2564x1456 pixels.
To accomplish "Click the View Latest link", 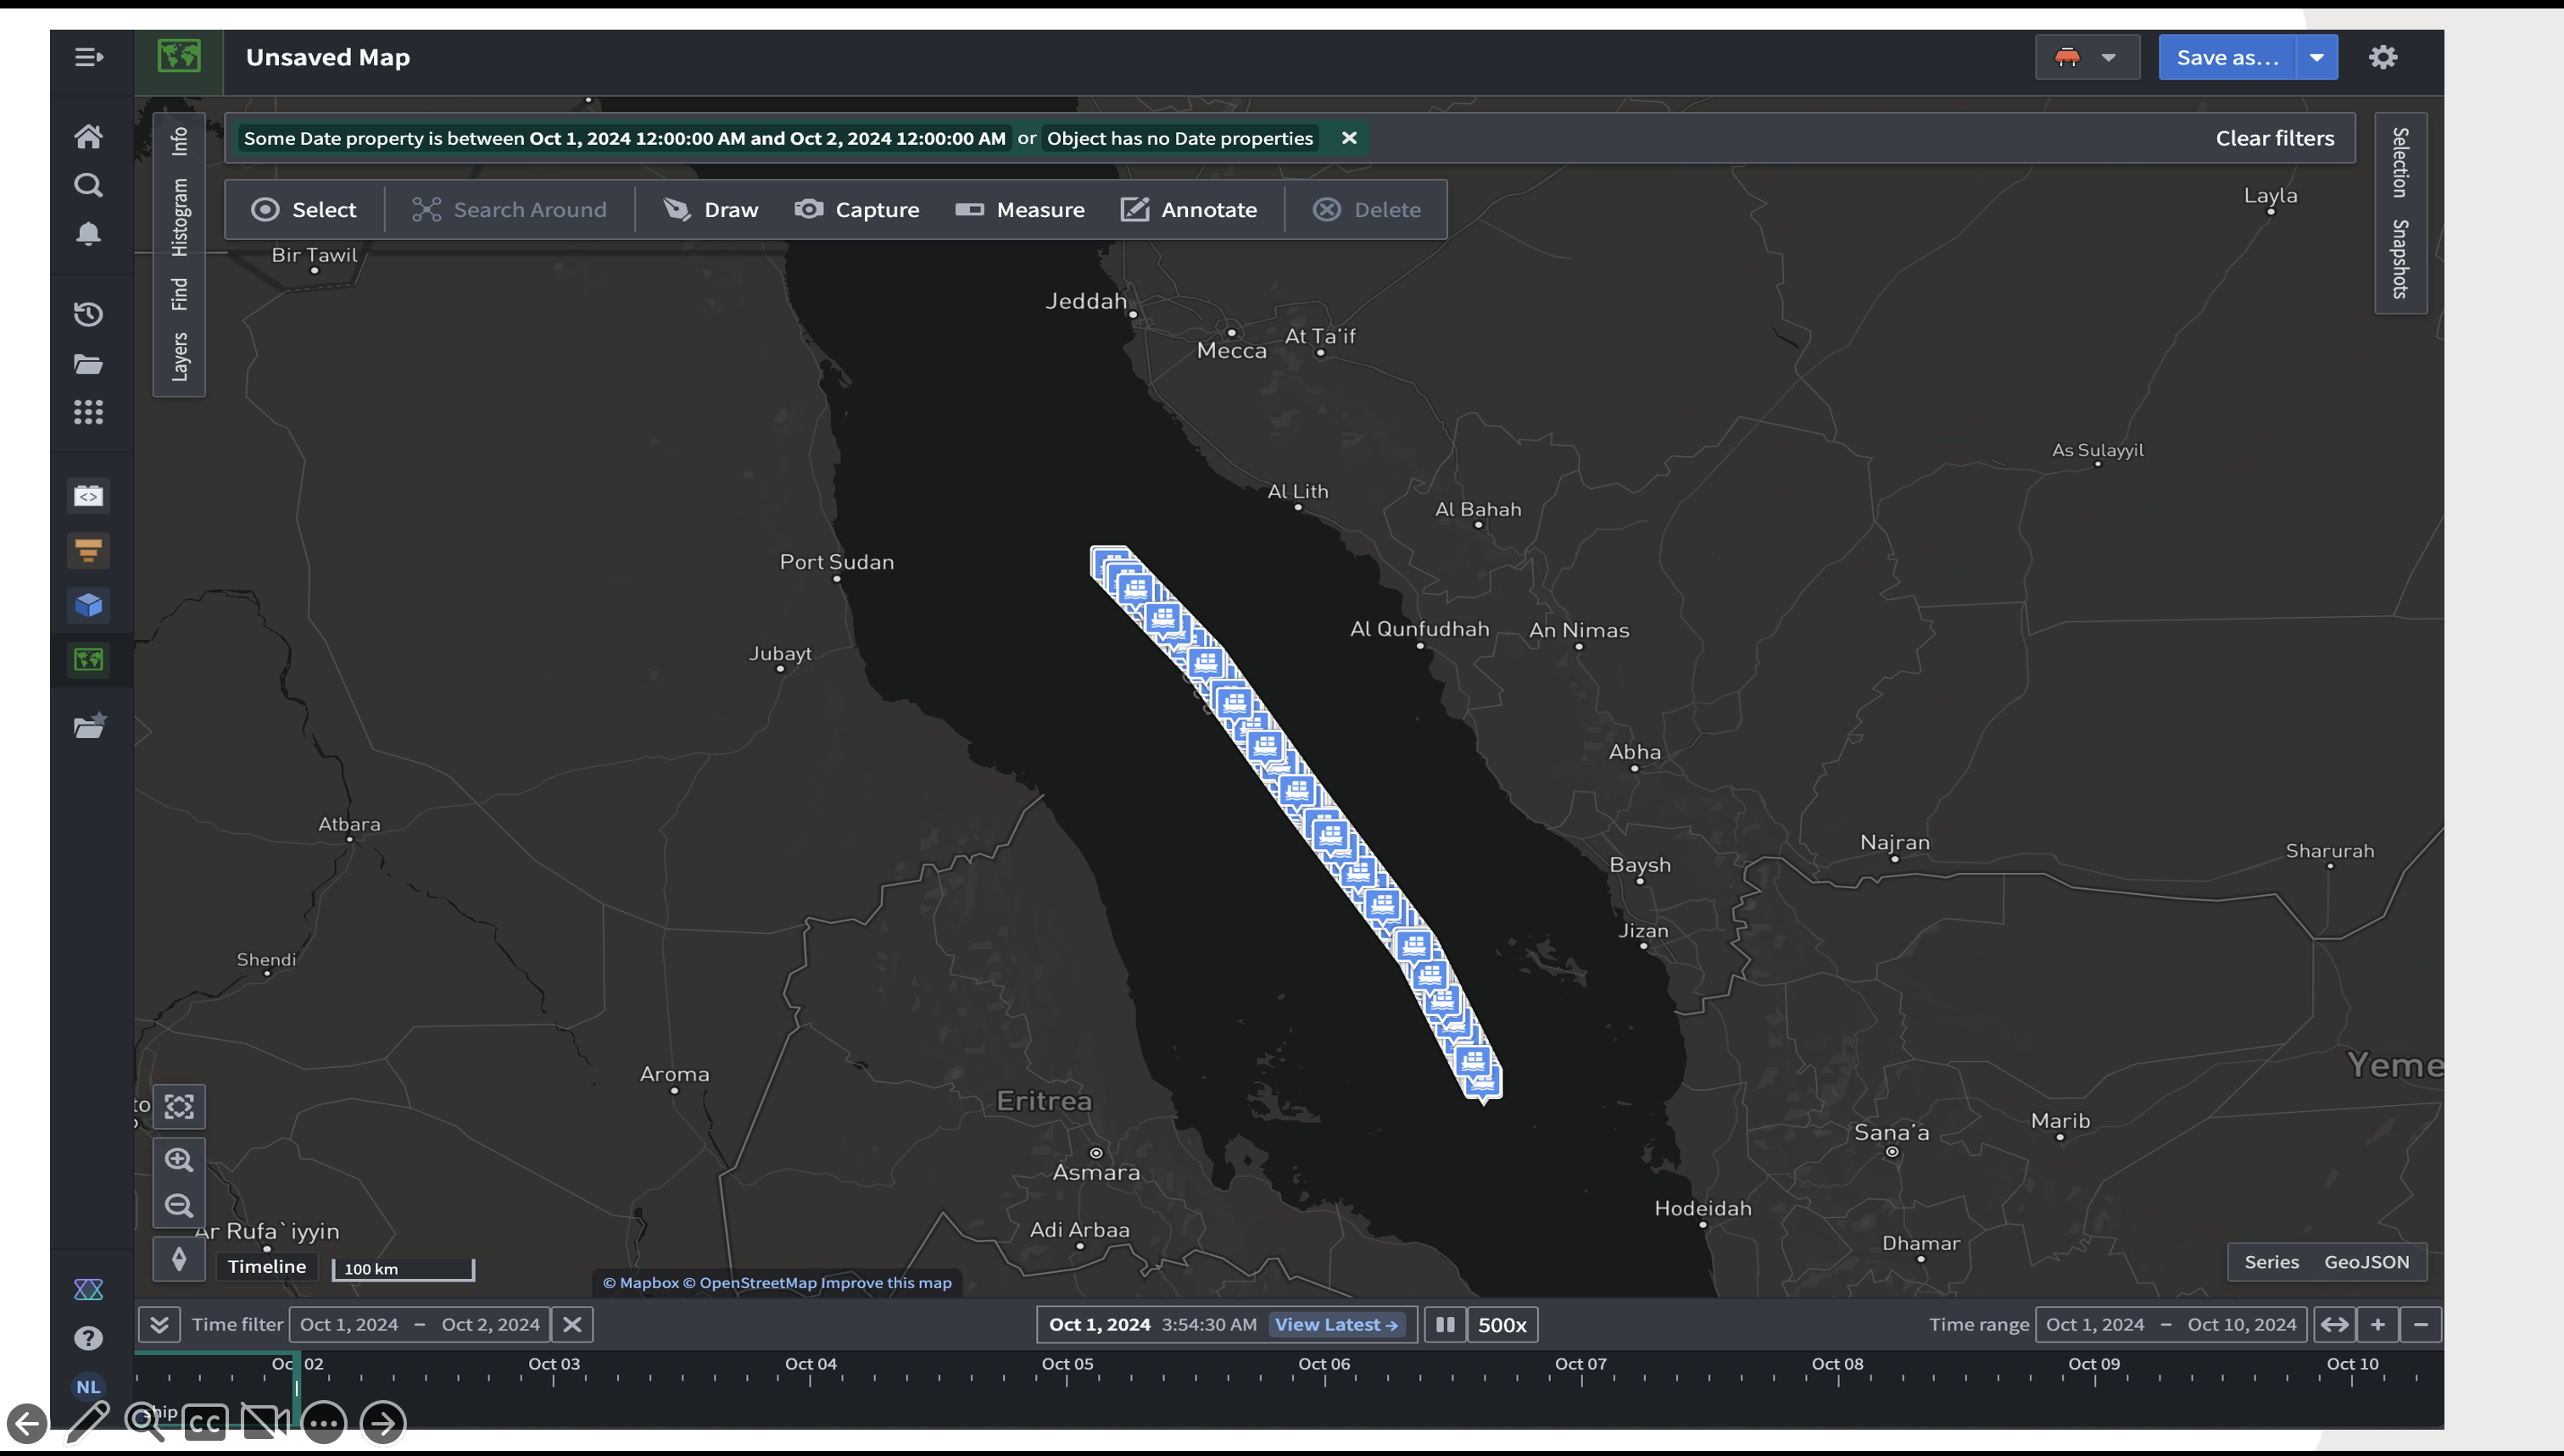I will tap(1335, 1324).
